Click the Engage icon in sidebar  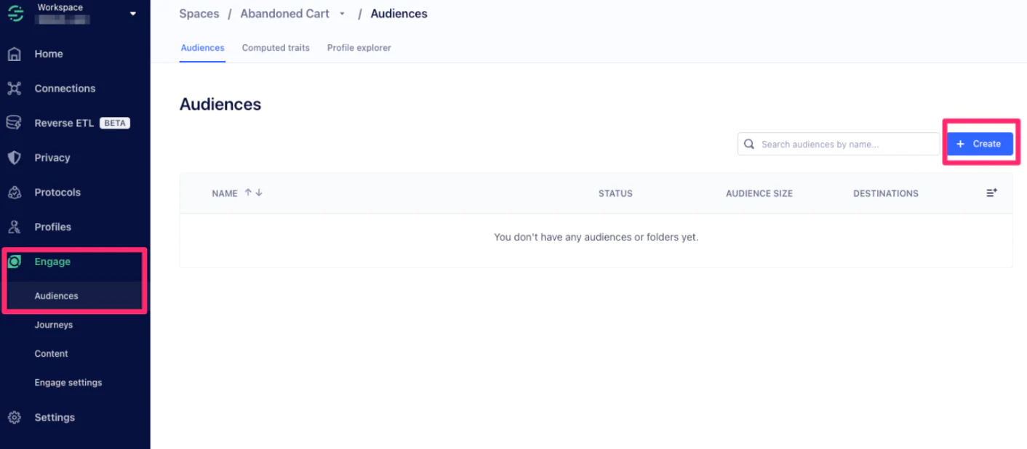(14, 262)
